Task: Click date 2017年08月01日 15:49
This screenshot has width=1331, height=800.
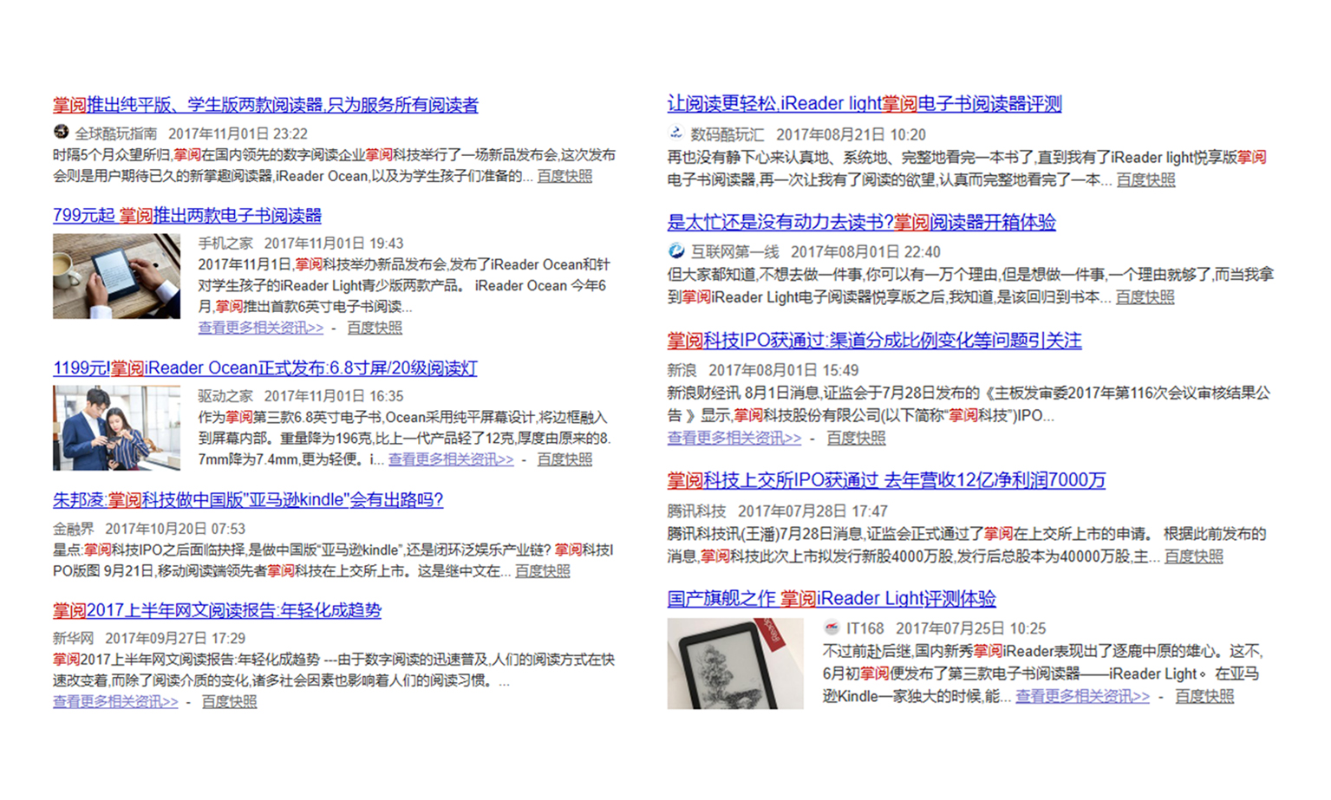Action: click(784, 370)
